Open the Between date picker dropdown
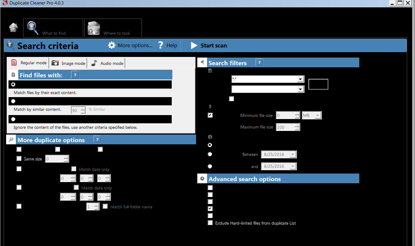Screen dimensions: 415x246 click(x=293, y=155)
